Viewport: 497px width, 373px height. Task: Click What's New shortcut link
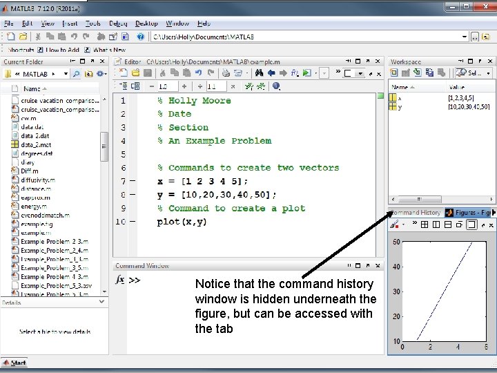[x=105, y=50]
